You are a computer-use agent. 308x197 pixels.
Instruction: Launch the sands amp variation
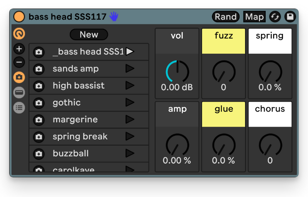(x=130, y=69)
